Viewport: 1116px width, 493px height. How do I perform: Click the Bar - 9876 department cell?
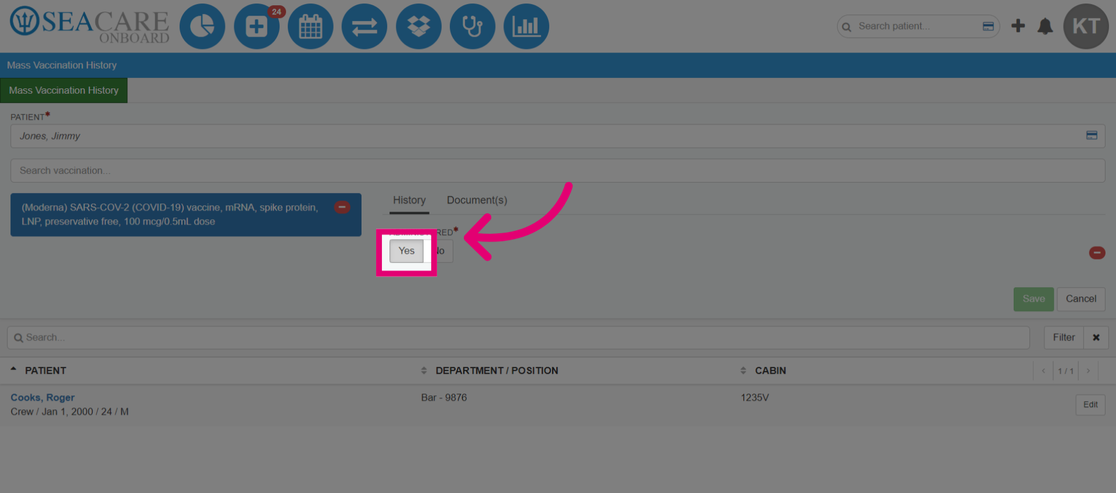pos(444,398)
